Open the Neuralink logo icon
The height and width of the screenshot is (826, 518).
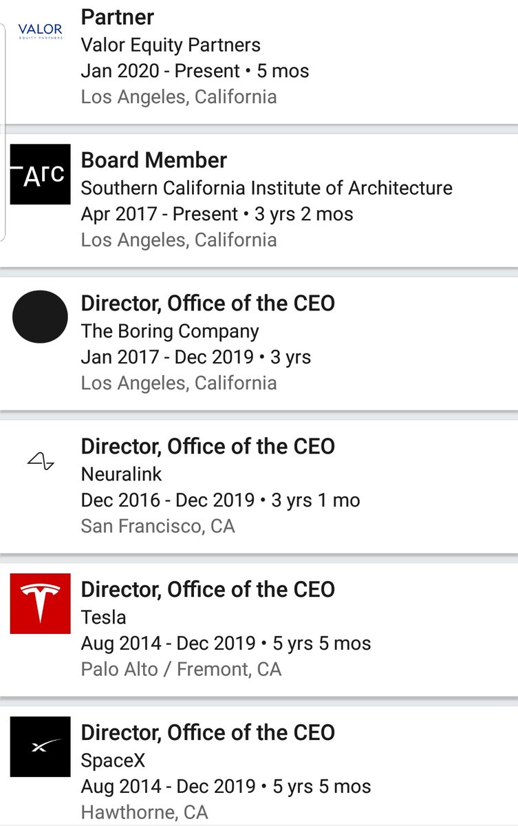point(40,461)
